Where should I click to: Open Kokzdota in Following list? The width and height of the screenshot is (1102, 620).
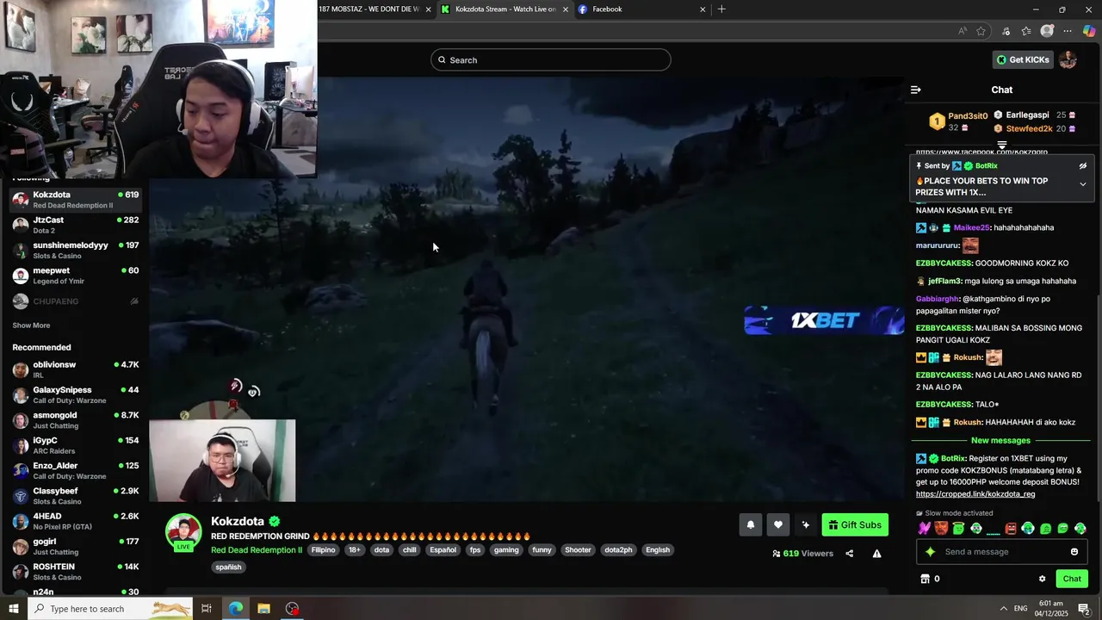[75, 200]
